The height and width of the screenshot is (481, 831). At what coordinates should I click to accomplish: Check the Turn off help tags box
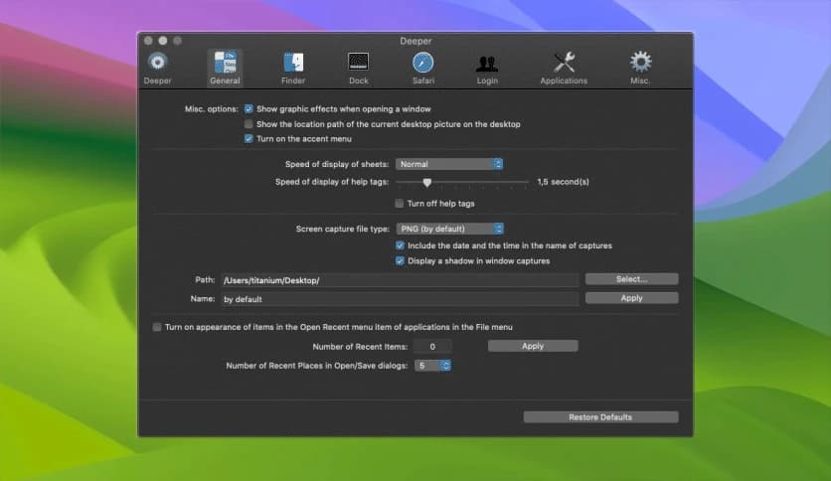pos(400,204)
